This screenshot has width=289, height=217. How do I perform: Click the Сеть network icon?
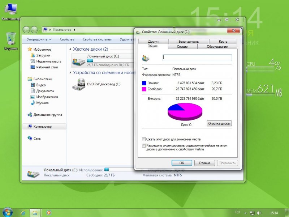(30, 138)
